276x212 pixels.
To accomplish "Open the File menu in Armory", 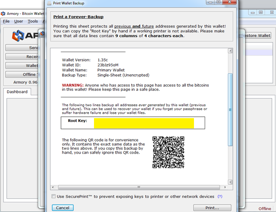I will click(x=6, y=21).
